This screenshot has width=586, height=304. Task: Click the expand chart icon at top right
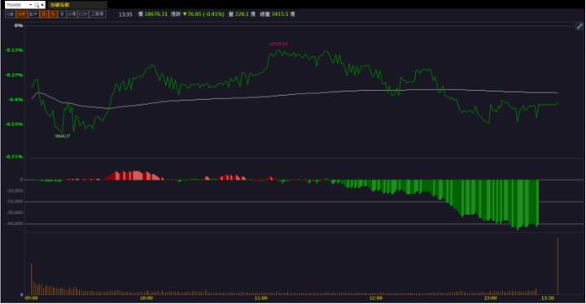[x=579, y=26]
